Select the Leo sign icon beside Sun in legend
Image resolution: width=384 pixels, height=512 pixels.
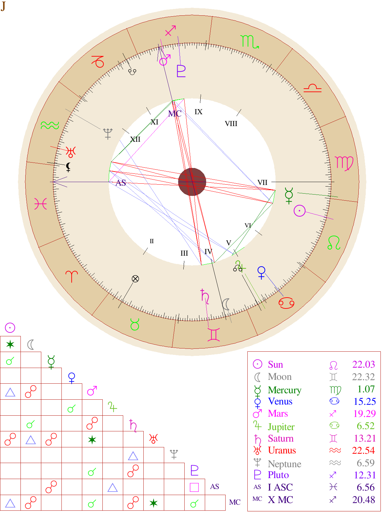pos(333,365)
